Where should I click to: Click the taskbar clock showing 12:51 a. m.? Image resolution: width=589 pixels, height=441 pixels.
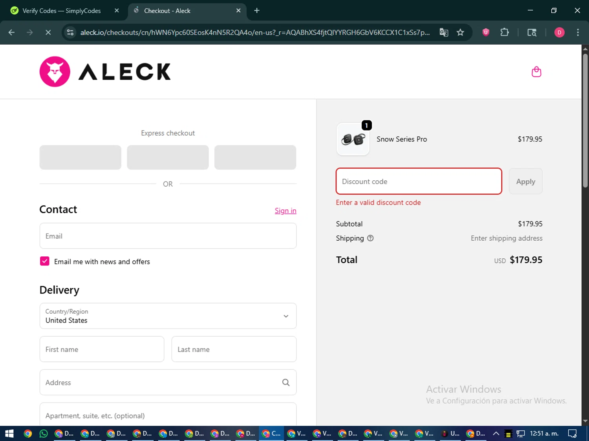pyautogui.click(x=544, y=434)
